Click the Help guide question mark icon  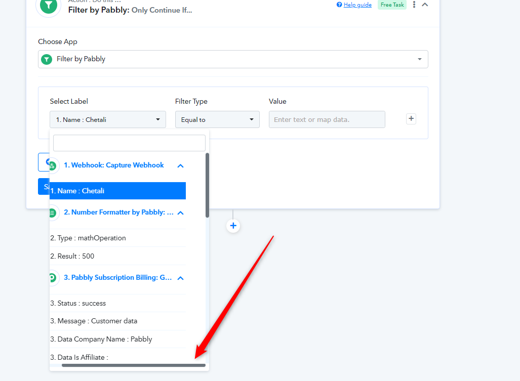[x=339, y=5]
